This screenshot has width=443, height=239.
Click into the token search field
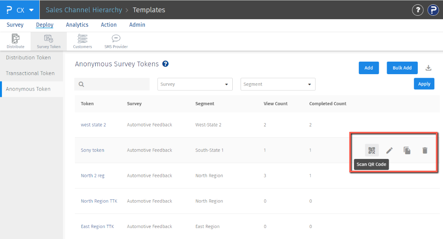click(116, 84)
